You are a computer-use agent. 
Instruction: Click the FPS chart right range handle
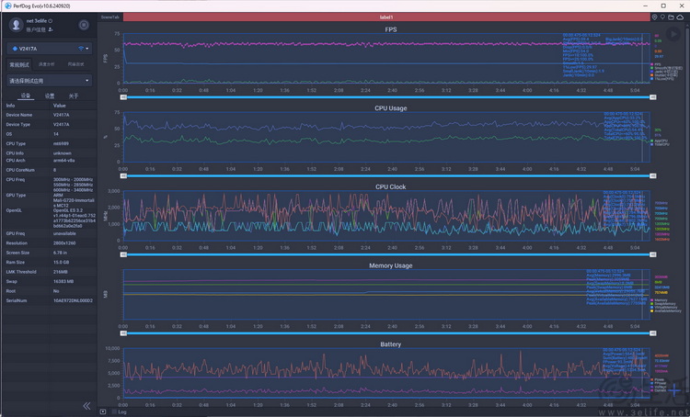point(653,97)
